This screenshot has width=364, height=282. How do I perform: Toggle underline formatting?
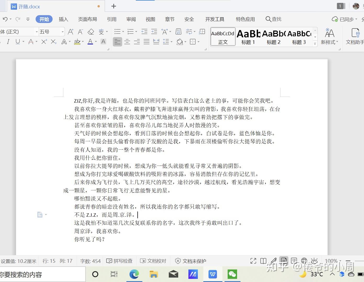tap(18, 42)
